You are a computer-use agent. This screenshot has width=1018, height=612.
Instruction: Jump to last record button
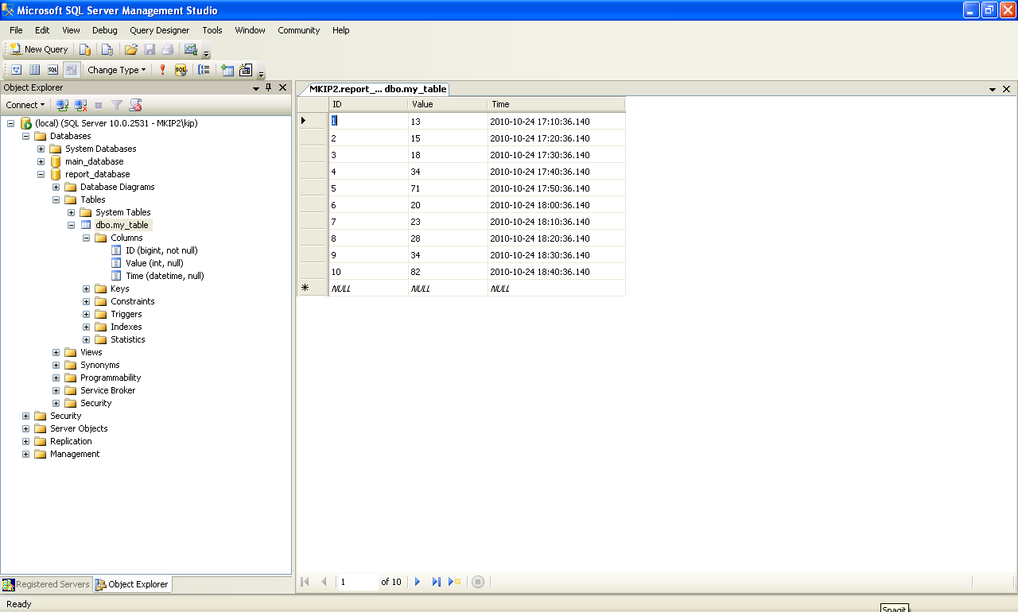pyautogui.click(x=436, y=582)
